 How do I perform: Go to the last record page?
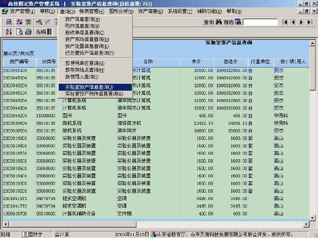[x=309, y=22]
